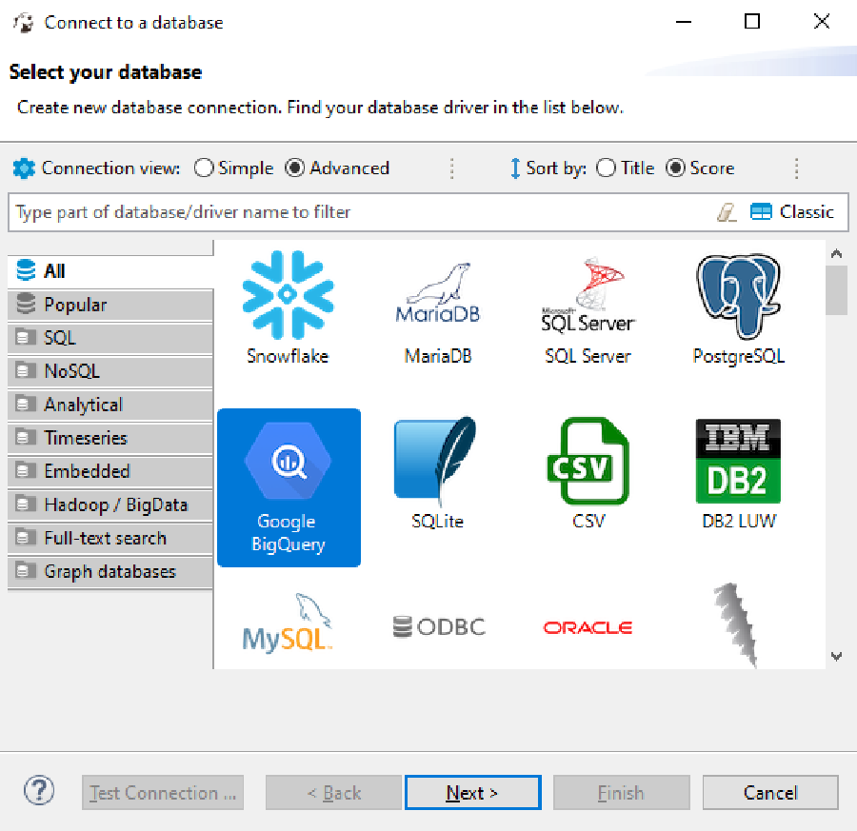
Task: Open the Classic view dropdown
Action: pyautogui.click(x=792, y=212)
